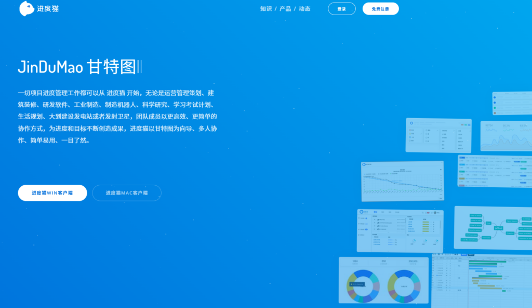This screenshot has width=532, height=308.
Task: Click the JinDuMao 甘特图 headline text
Action: tap(81, 67)
